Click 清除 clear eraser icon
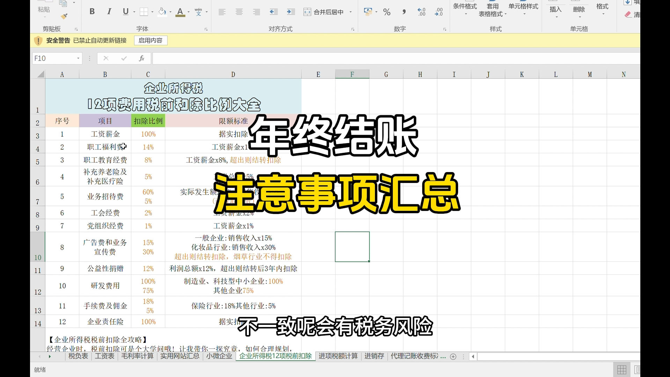 pos(632,15)
